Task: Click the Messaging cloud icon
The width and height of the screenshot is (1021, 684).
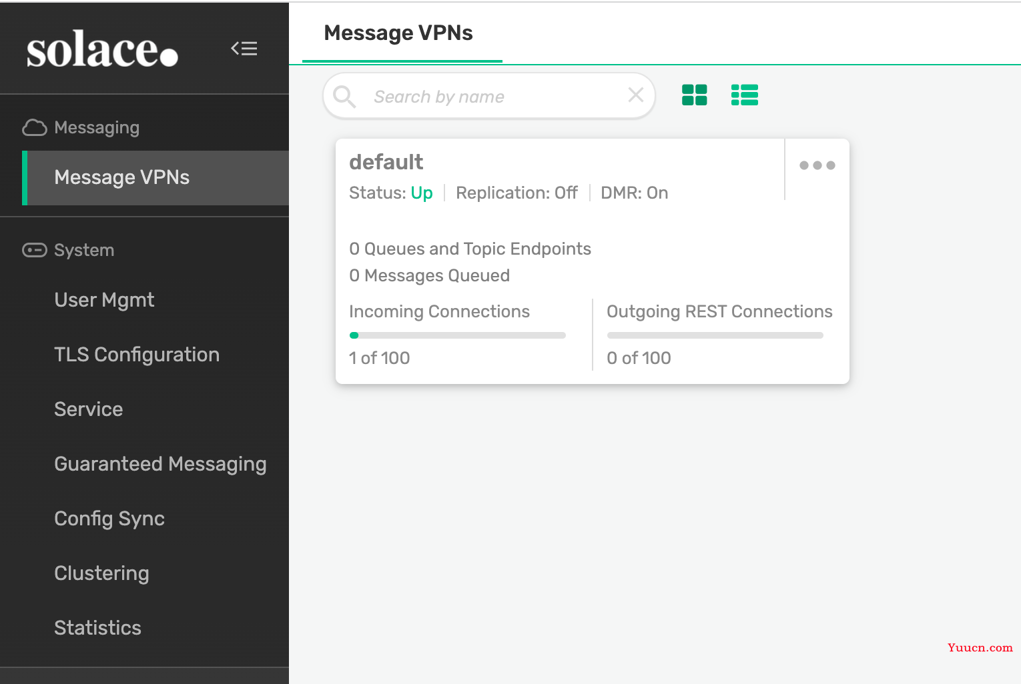Action: coord(35,127)
